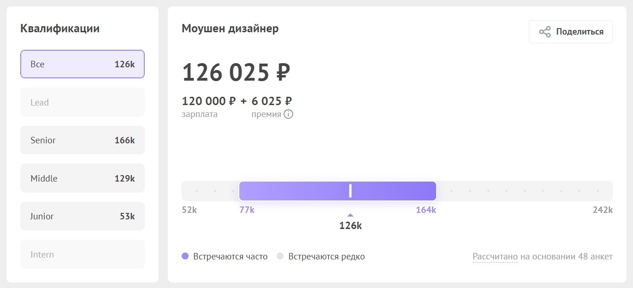Click the purple dot for Встречаются часто

pos(185,256)
